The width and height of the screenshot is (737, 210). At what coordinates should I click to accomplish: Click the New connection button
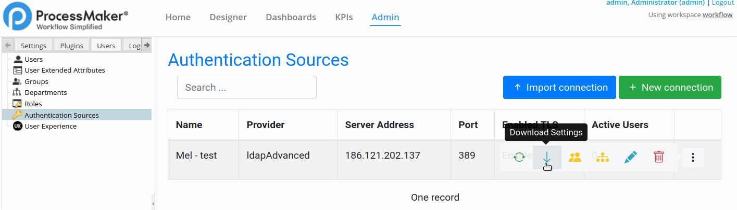coord(670,88)
